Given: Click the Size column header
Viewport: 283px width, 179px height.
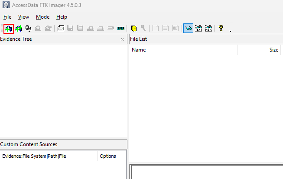Looking at the screenshot, I should point(273,50).
